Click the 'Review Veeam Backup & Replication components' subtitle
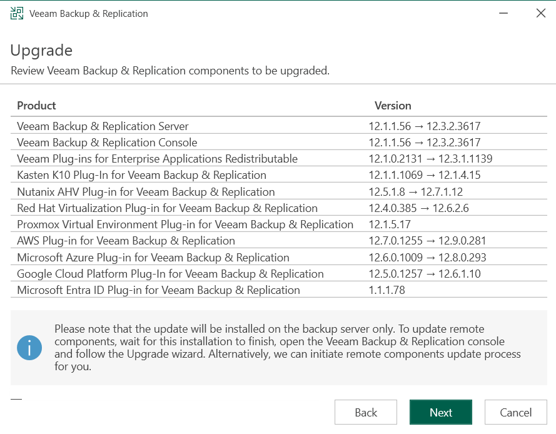The width and height of the screenshot is (556, 434). [x=170, y=71]
